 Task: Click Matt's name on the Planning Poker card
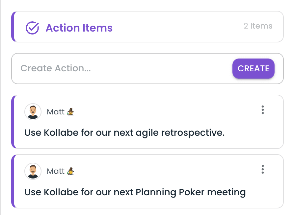[56, 171]
